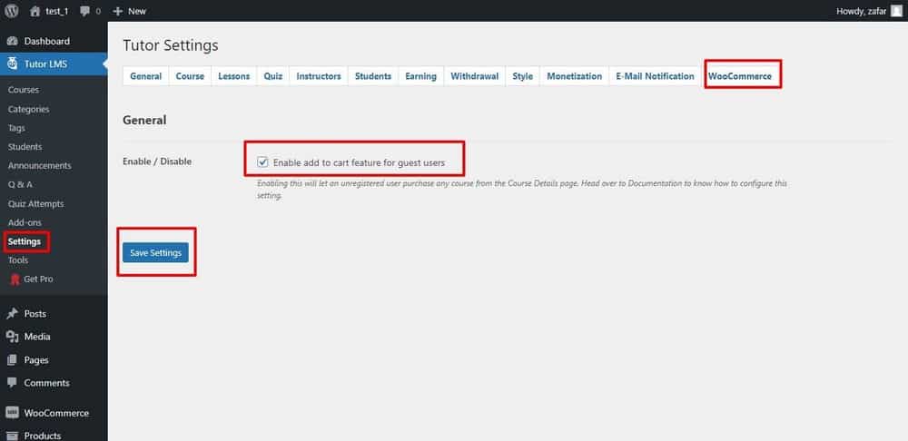Image resolution: width=908 pixels, height=441 pixels.
Task: Open Announcements in the sidebar
Action: point(40,165)
